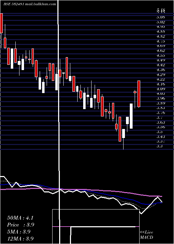Screen dimensions: 174x244
Task: Click the 3.63 price axis label
Action: coord(161,122)
